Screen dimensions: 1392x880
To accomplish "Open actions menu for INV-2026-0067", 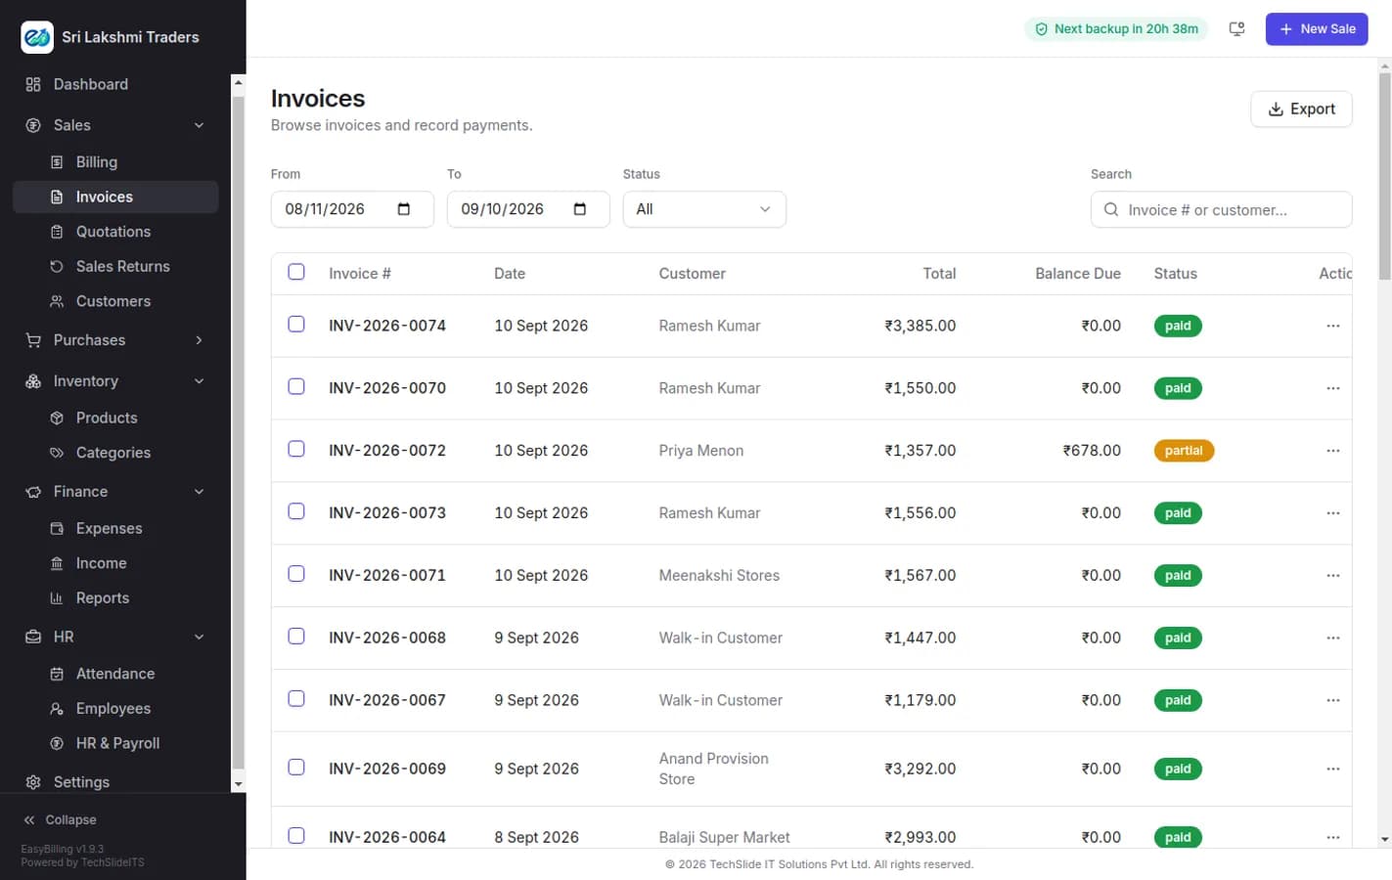I will (1332, 701).
